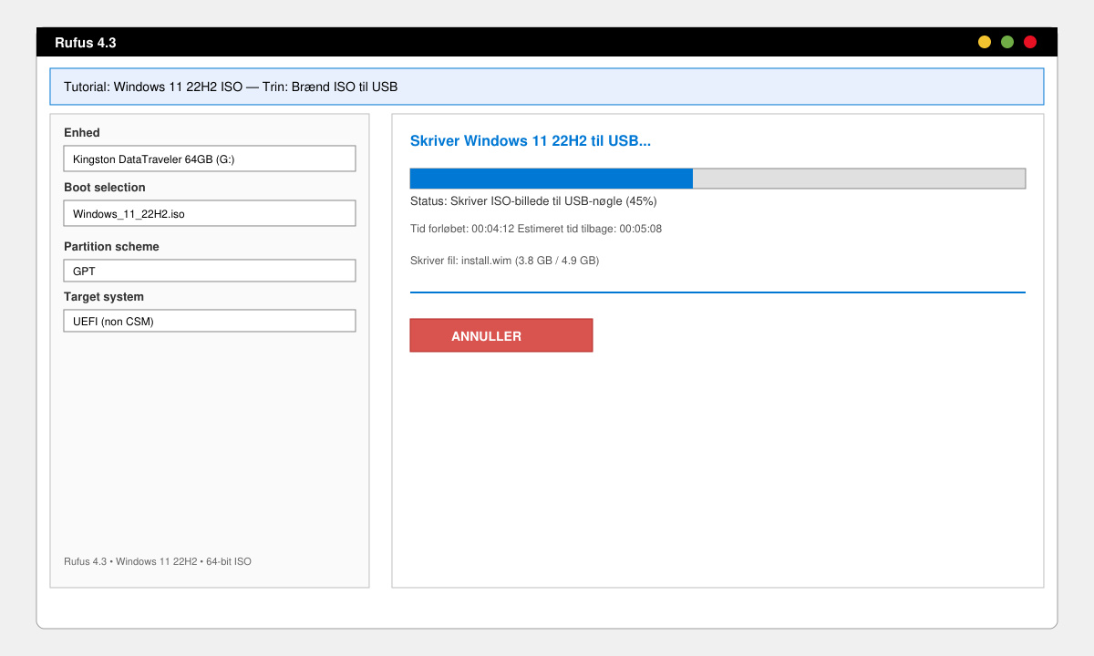Open the Partition scheme GPT field
1094x656 pixels.
(x=210, y=271)
